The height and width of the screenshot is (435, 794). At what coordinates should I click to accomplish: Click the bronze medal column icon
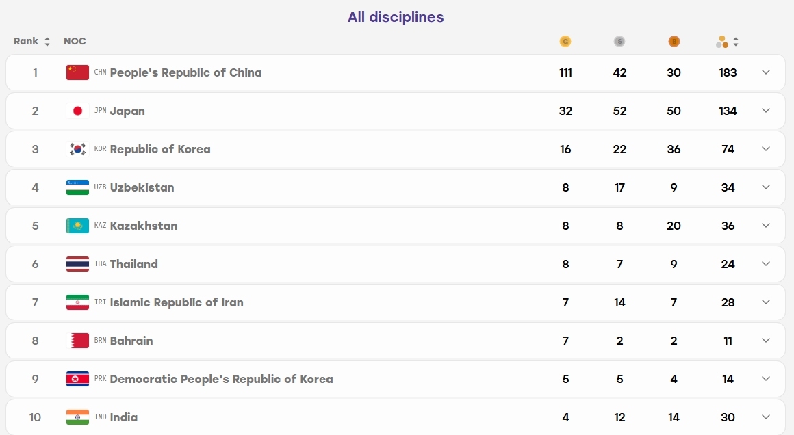(x=674, y=42)
